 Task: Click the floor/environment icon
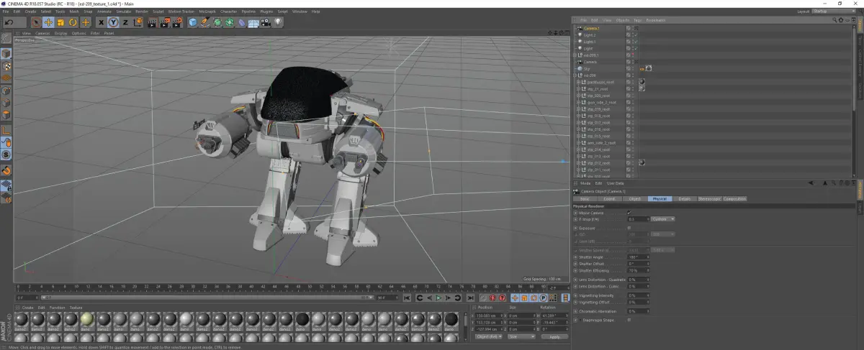pyautogui.click(x=253, y=22)
